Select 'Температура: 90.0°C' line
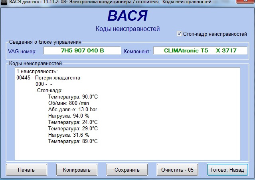This screenshot has height=180, width=255. pos(73,97)
